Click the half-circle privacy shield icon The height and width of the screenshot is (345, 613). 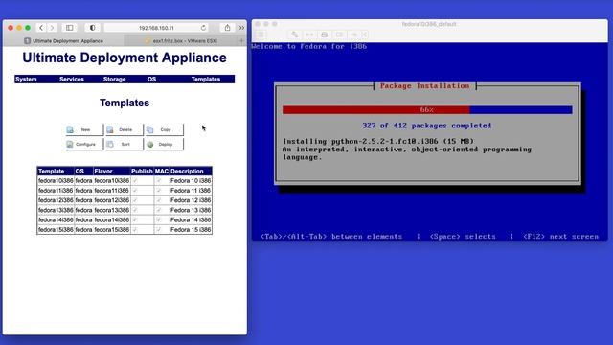[92, 28]
